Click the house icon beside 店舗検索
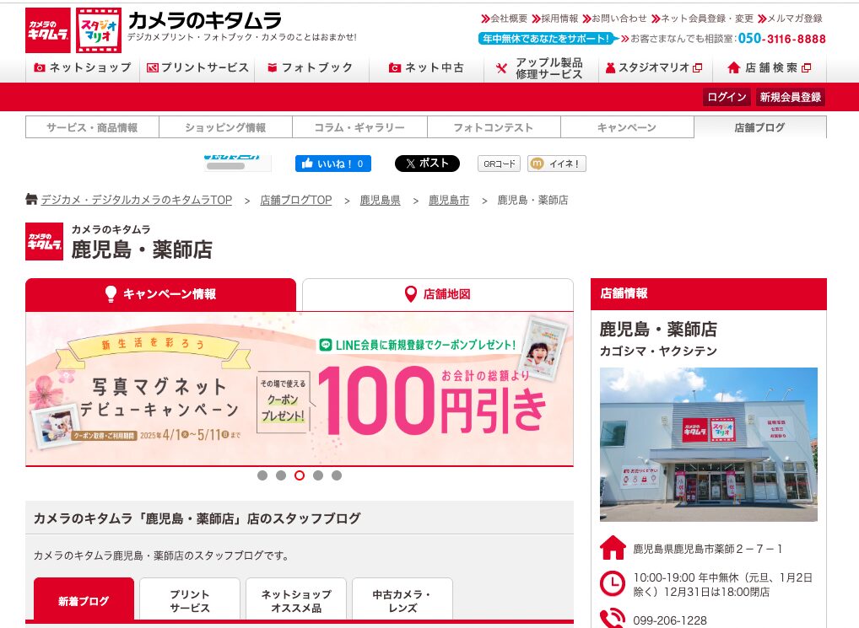 pyautogui.click(x=734, y=67)
